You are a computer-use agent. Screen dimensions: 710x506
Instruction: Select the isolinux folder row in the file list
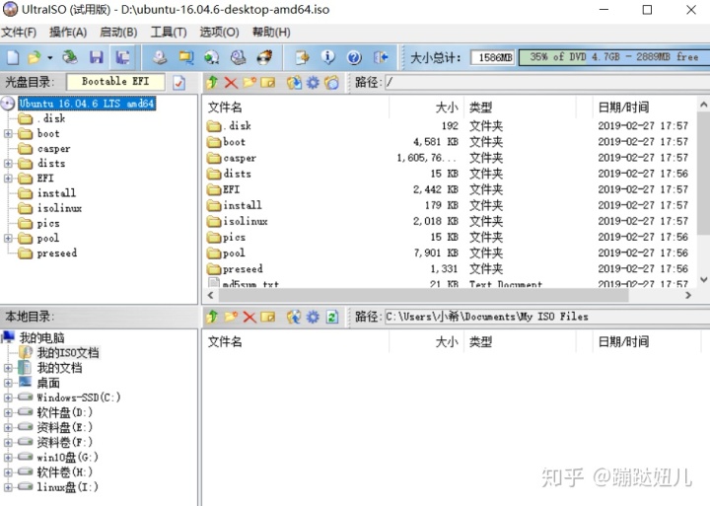click(x=449, y=221)
